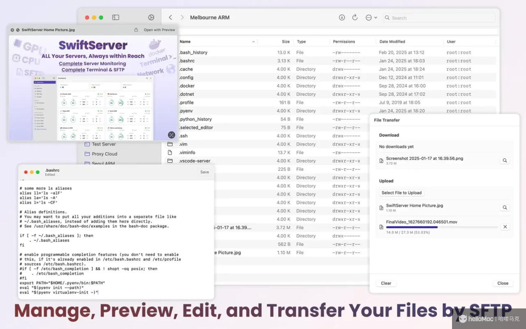Save the .bashrc editor changes
Screen dimensions: 526x329
pos(205,172)
